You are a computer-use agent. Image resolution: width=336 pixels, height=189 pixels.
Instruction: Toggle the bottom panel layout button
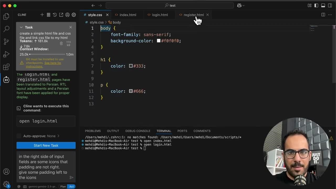(323, 6)
